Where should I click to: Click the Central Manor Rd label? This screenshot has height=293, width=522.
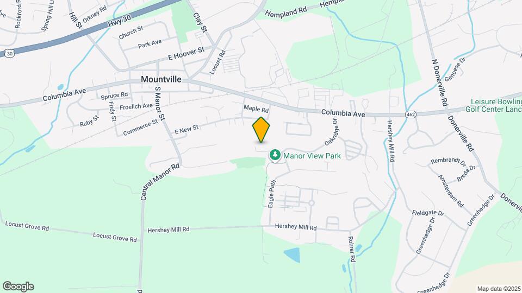tap(160, 182)
